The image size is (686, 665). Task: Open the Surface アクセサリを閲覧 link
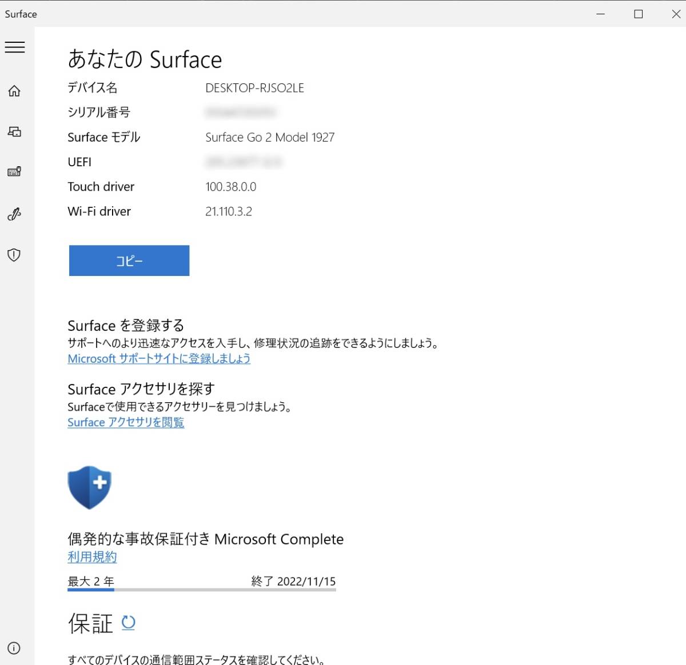click(x=125, y=422)
